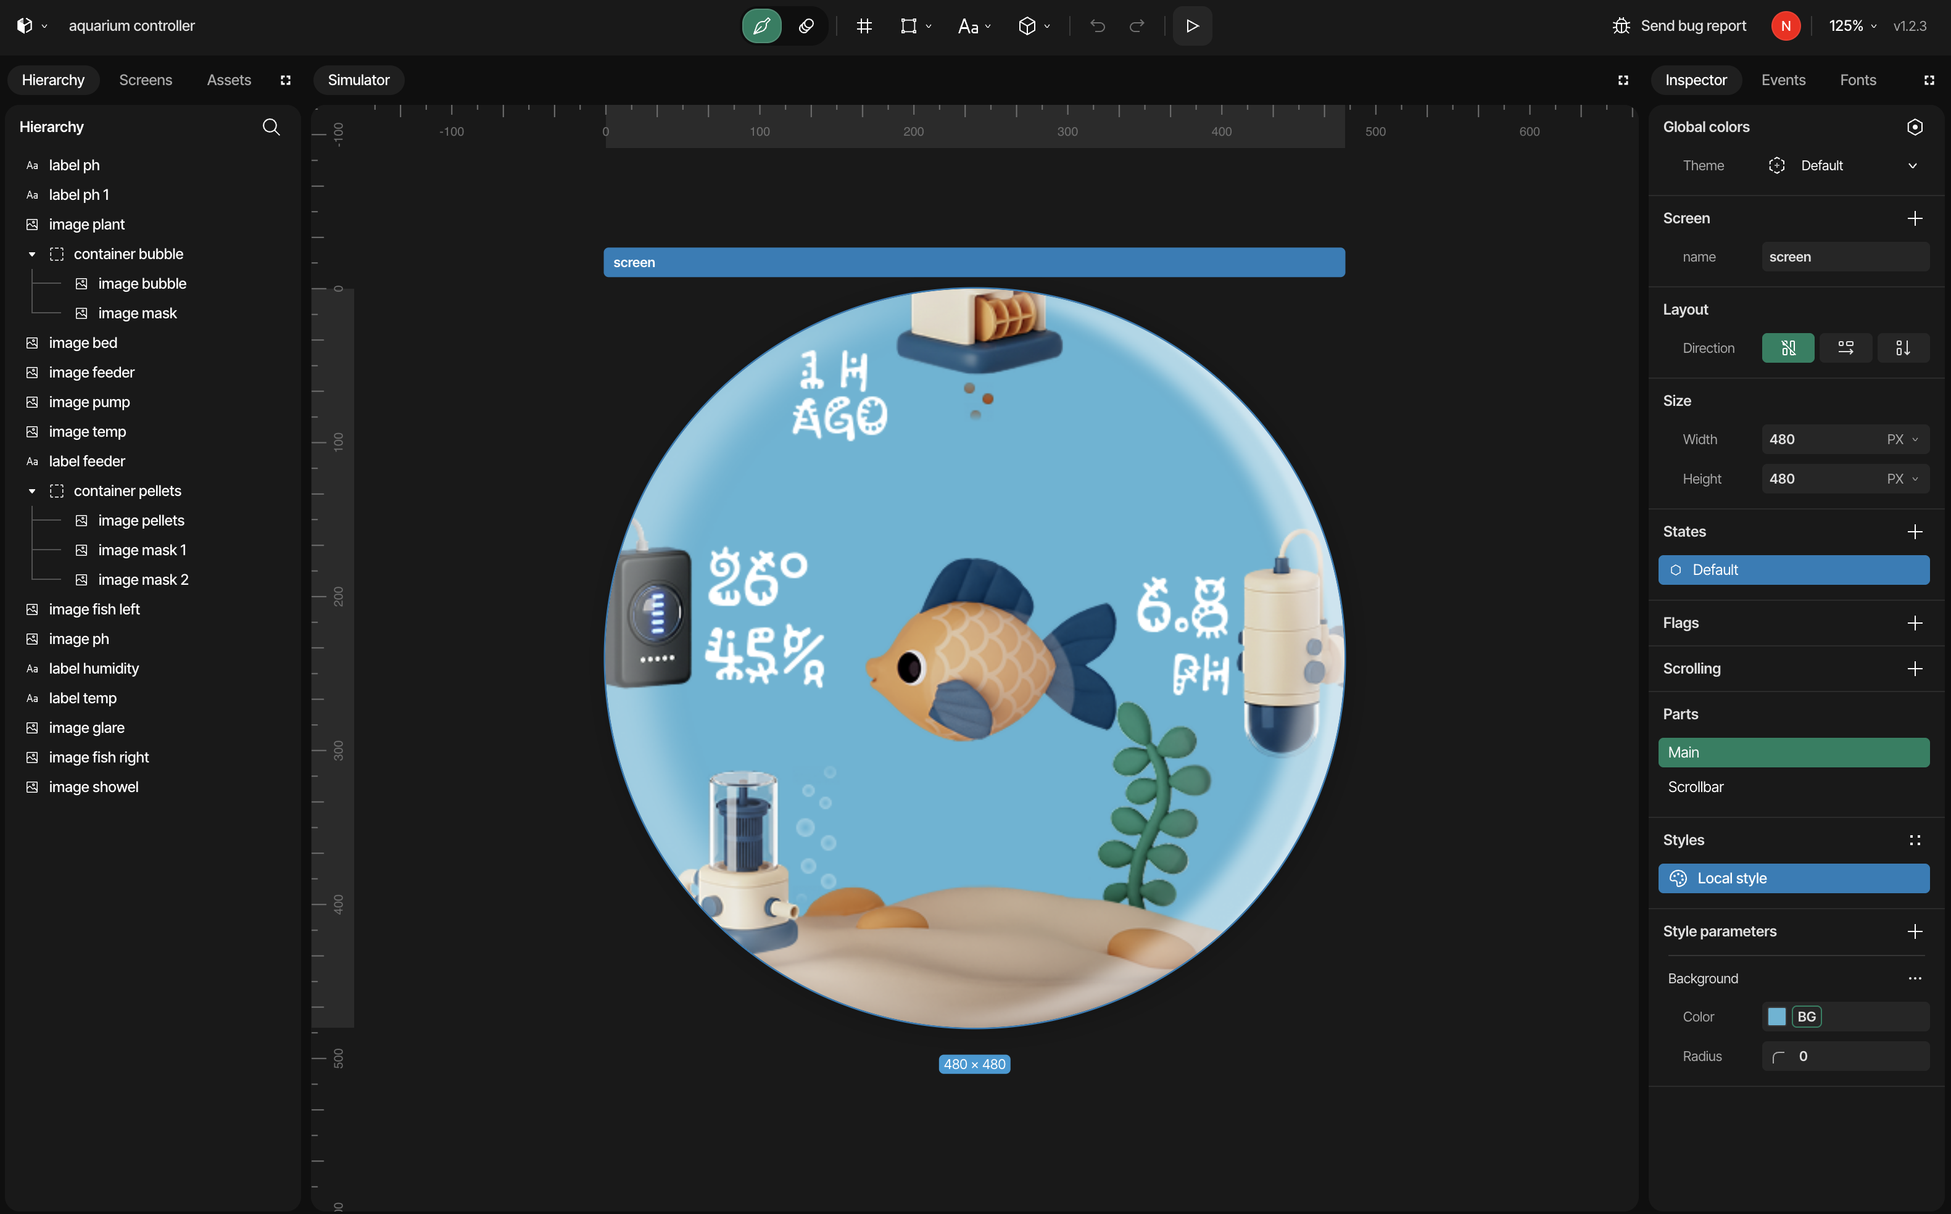Click the background color swatch
1951x1214 pixels.
(1776, 1017)
